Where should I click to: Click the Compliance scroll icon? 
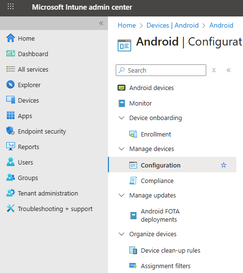point(133,181)
